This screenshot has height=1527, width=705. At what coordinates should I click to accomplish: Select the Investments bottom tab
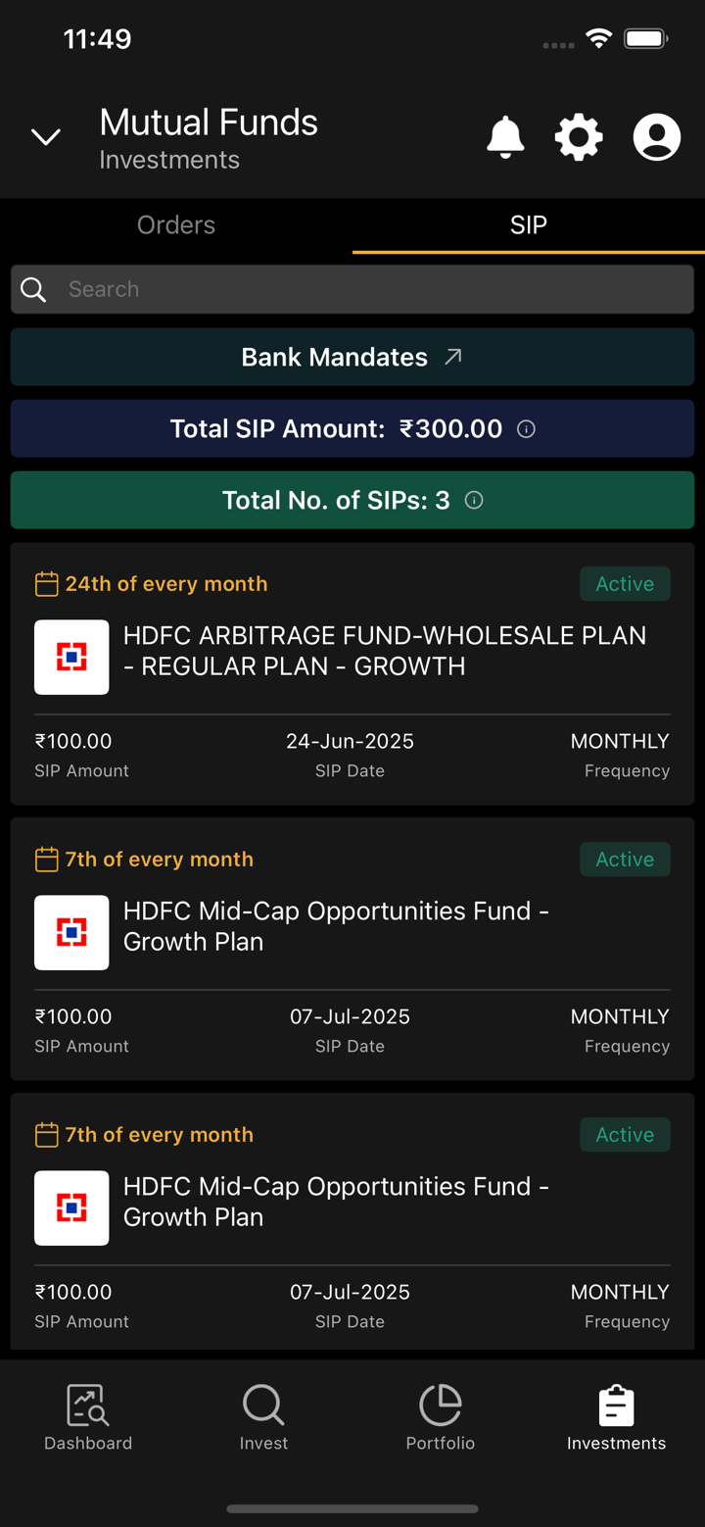point(616,1417)
